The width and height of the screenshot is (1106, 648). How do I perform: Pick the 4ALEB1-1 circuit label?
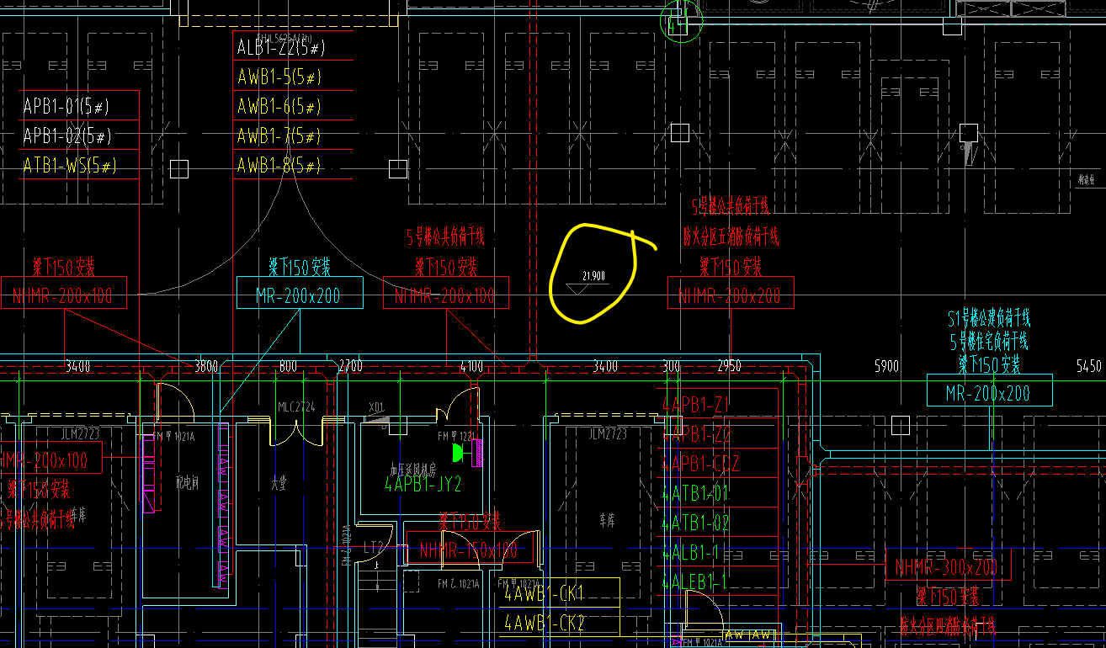coord(694,581)
